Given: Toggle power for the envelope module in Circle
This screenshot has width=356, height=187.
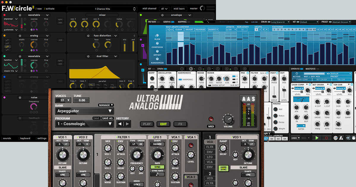Looking at the screenshot, I should pyautogui.click(x=163, y=15).
